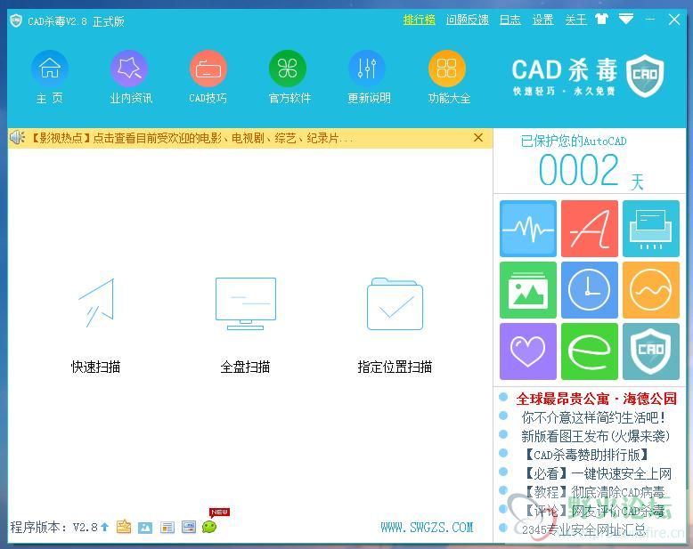Open the 排行榜 ranking link
Viewport: 693px width, 549px height.
point(419,20)
